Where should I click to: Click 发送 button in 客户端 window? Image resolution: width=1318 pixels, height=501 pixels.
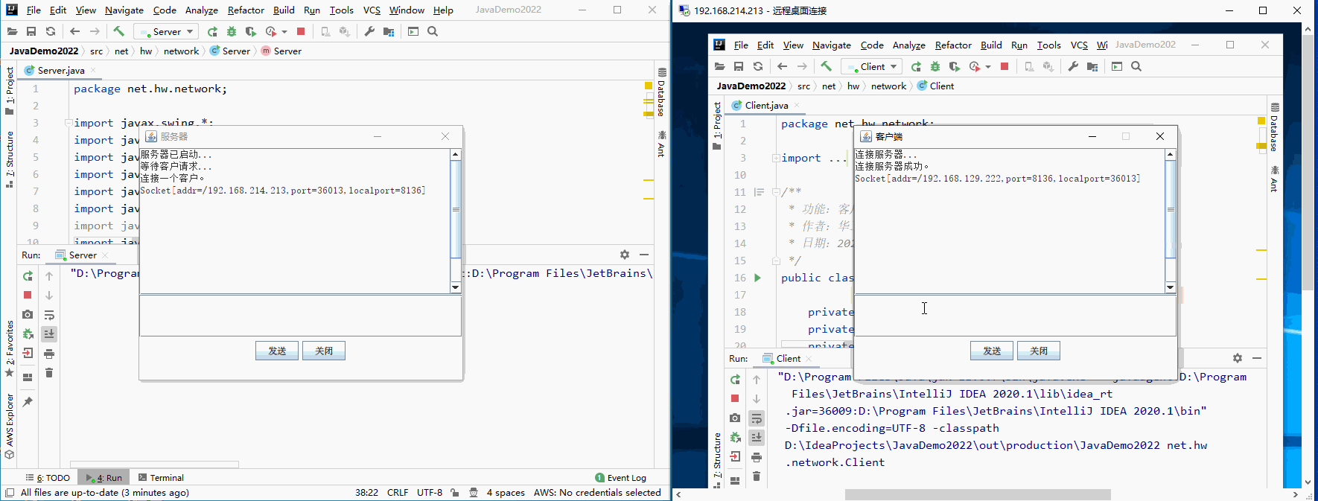tap(992, 351)
